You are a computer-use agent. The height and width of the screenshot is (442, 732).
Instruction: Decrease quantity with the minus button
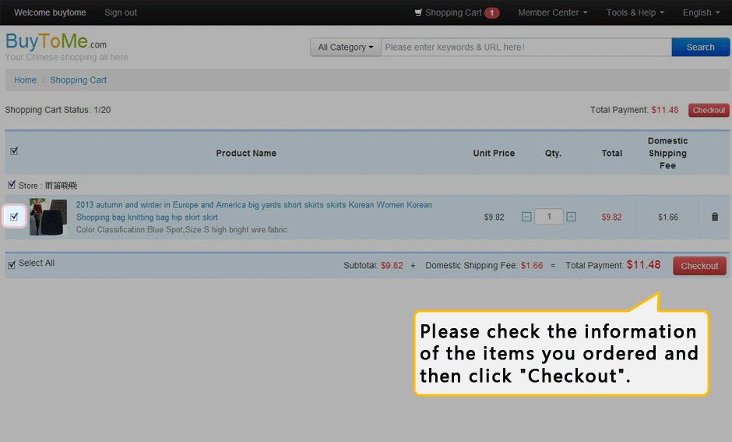pyautogui.click(x=526, y=217)
